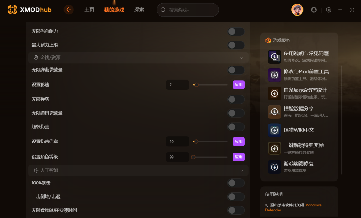Enable the 无限当前耐力 toggle
The width and height of the screenshot is (361, 218).
click(x=236, y=31)
